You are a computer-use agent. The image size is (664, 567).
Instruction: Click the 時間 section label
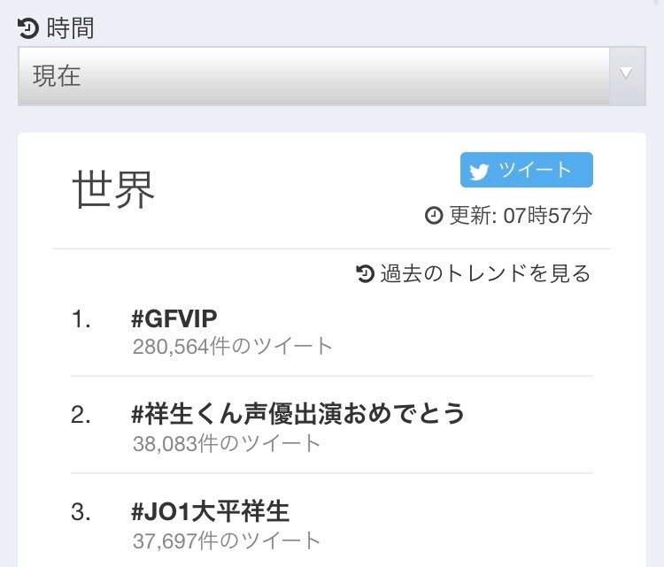pos(70,28)
